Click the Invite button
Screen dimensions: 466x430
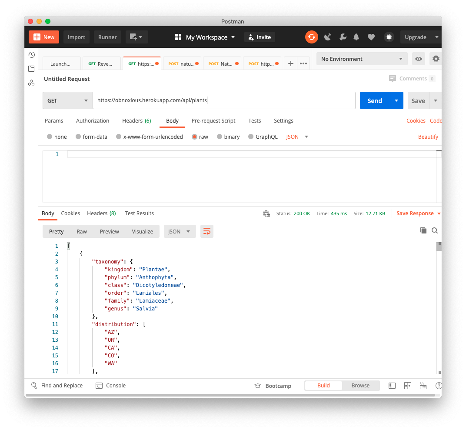260,37
